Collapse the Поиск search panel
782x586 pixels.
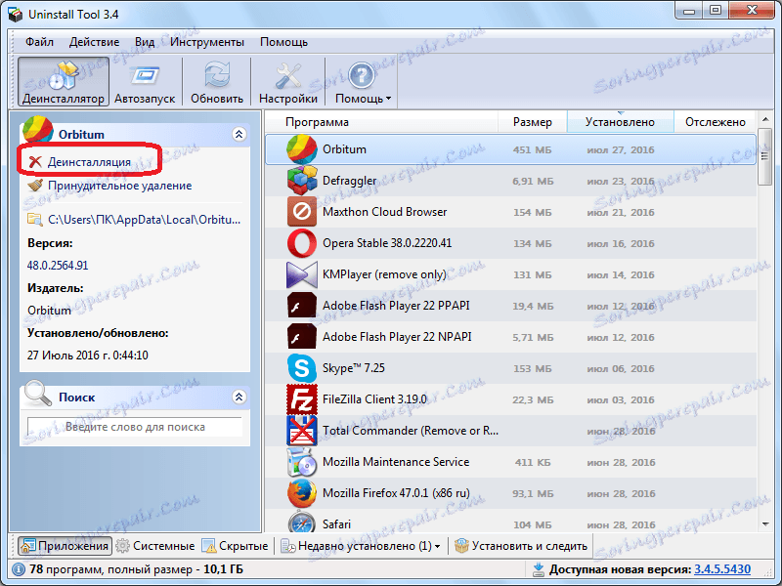click(x=239, y=397)
